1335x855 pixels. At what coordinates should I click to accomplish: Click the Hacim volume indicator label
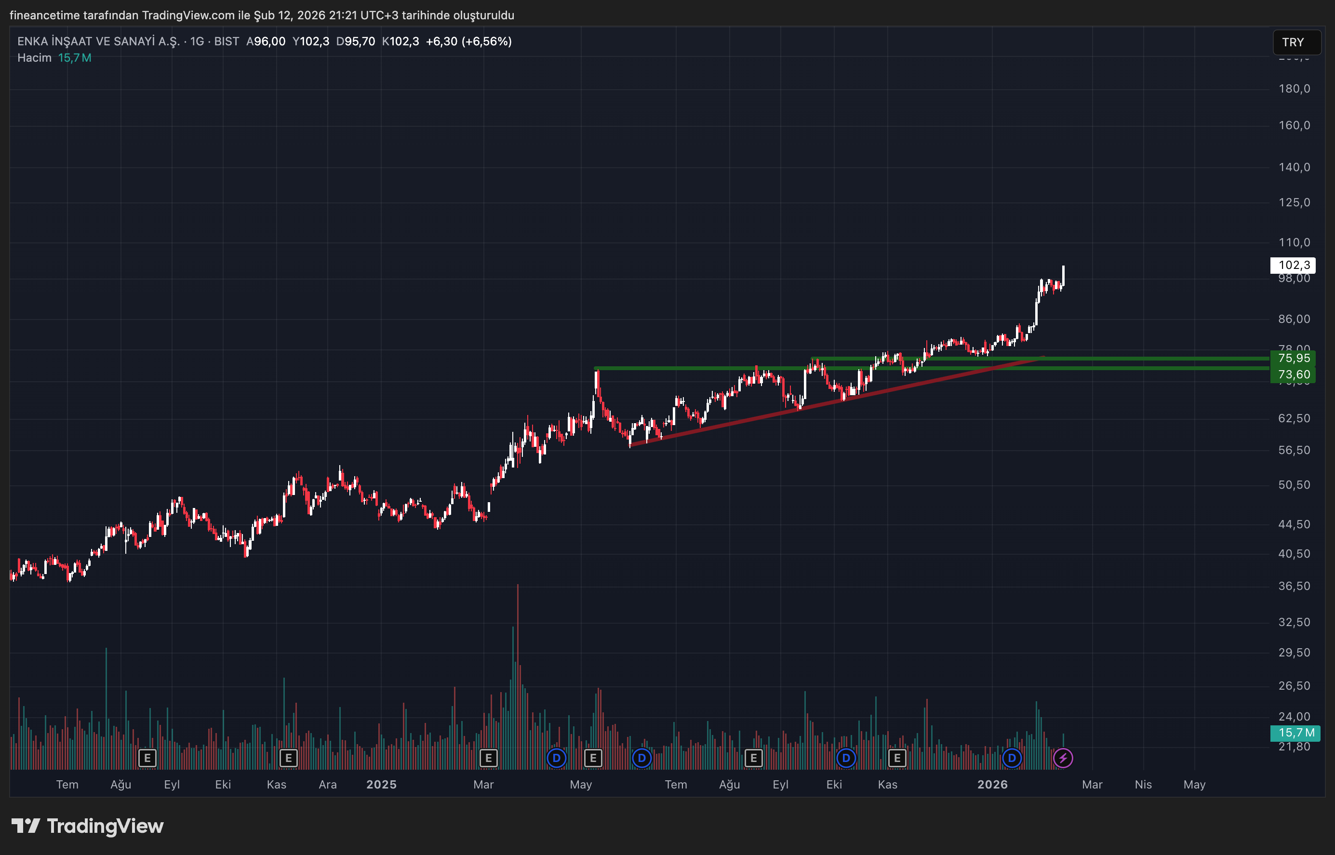click(34, 58)
